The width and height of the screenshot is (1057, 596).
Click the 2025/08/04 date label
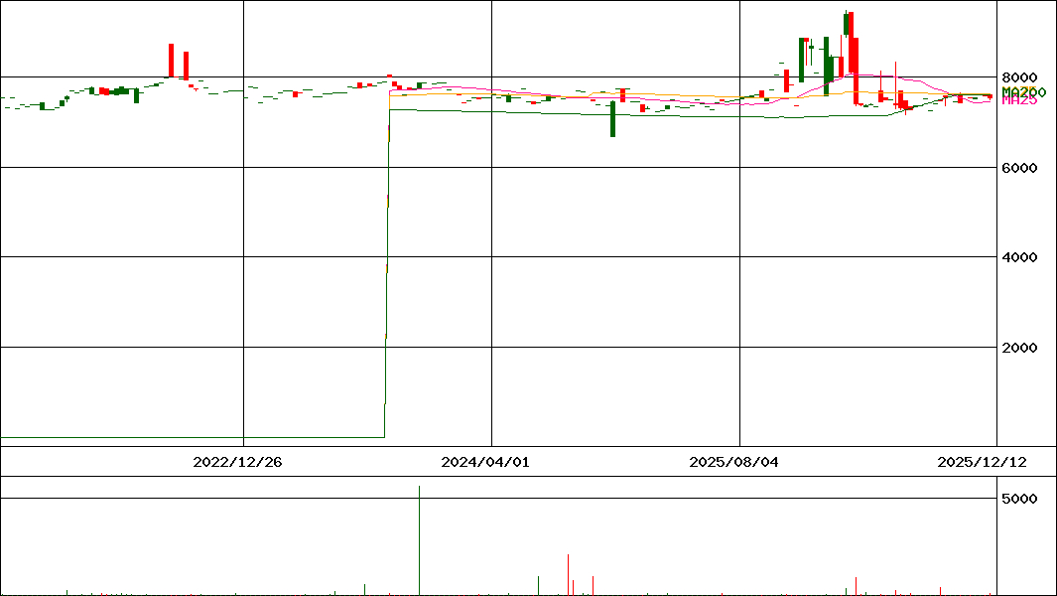coord(728,462)
